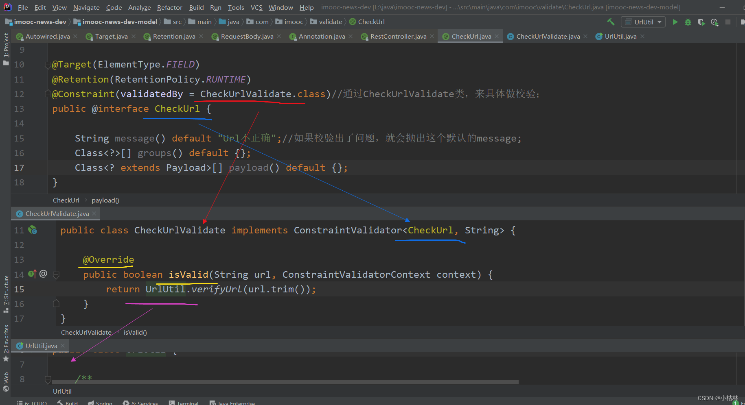Expand the fold arrow at line 8 in UrlUtil.java
Screen dimensions: 745x405
pyautogui.click(x=48, y=379)
